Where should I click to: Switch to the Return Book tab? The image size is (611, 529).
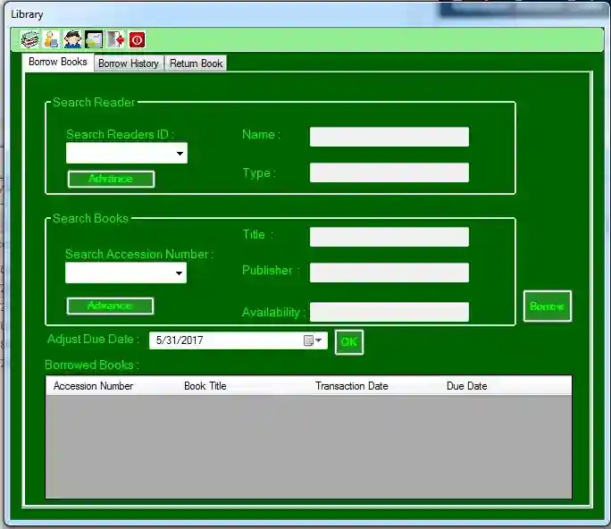pyautogui.click(x=196, y=63)
